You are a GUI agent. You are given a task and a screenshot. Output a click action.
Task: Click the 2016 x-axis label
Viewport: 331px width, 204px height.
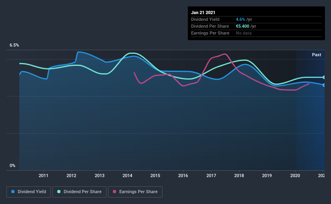tap(183, 175)
